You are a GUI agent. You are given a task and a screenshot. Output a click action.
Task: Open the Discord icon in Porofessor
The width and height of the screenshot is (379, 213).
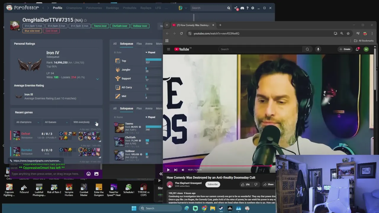coord(242,8)
